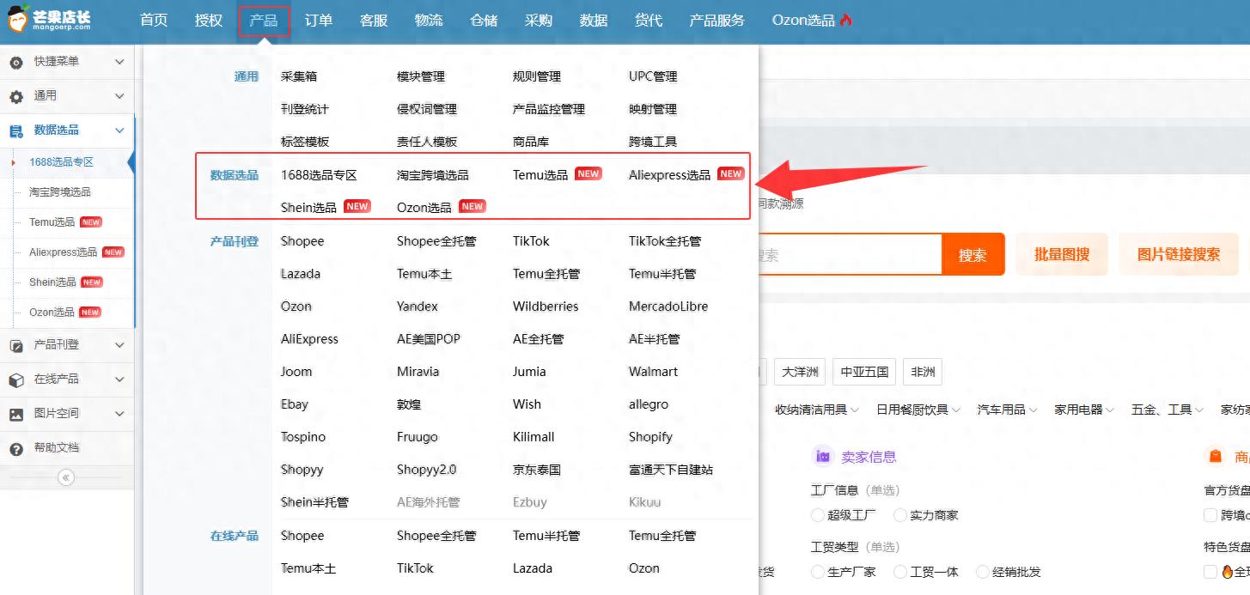Open the 产品 top menu
1250x595 pixels.
tap(264, 20)
